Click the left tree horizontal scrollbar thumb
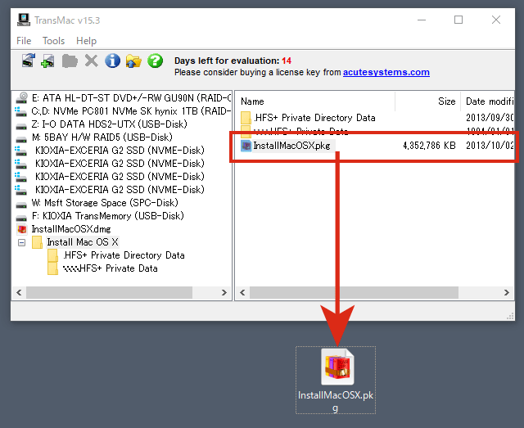Image resolution: width=524 pixels, height=428 pixels. click(109, 293)
